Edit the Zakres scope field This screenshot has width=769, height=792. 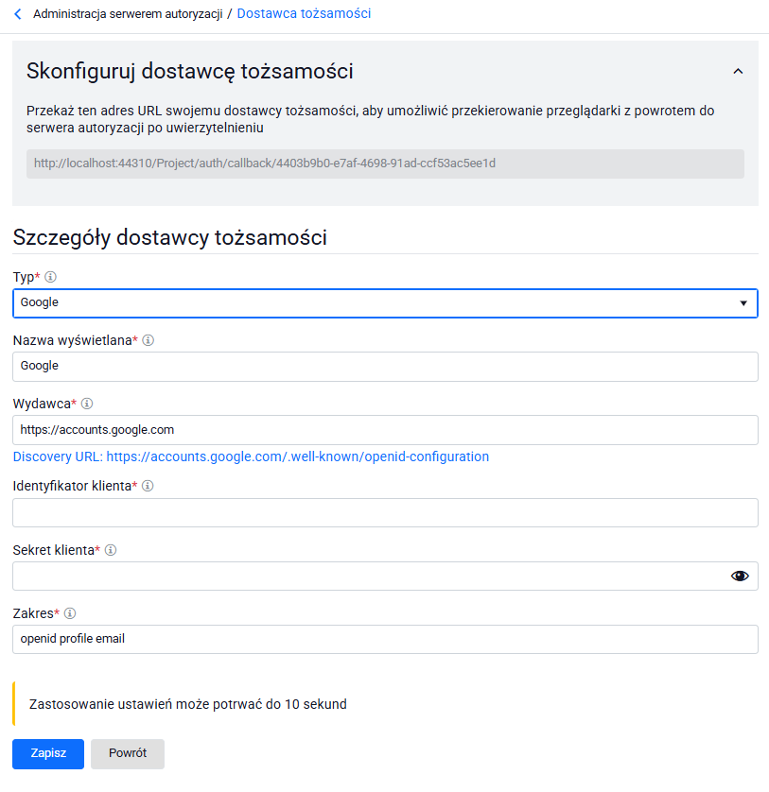pos(385,639)
